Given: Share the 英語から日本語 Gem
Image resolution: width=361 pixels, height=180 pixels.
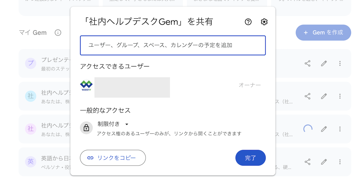Looking at the screenshot, I should click(x=307, y=162).
